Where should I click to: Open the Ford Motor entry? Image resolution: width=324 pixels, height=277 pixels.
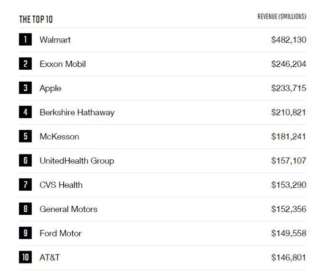point(60,233)
